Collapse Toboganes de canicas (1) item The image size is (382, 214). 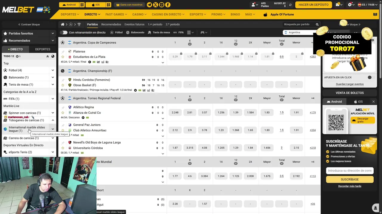53,120
